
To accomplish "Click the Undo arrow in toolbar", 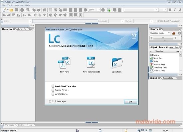I will [x=34, y=10].
